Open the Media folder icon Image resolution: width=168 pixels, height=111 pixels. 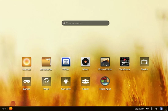click(x=144, y=62)
